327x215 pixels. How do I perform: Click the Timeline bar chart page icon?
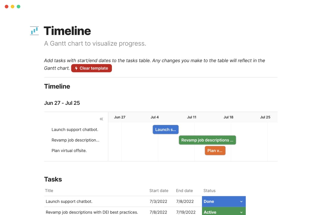coord(34,31)
